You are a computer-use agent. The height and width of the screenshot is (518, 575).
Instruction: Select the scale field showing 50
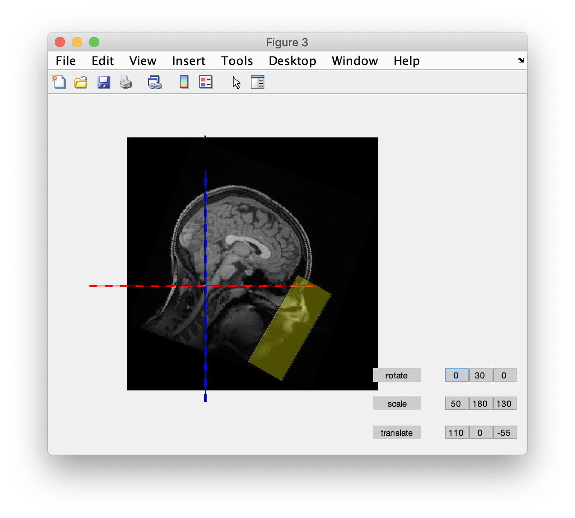[456, 404]
